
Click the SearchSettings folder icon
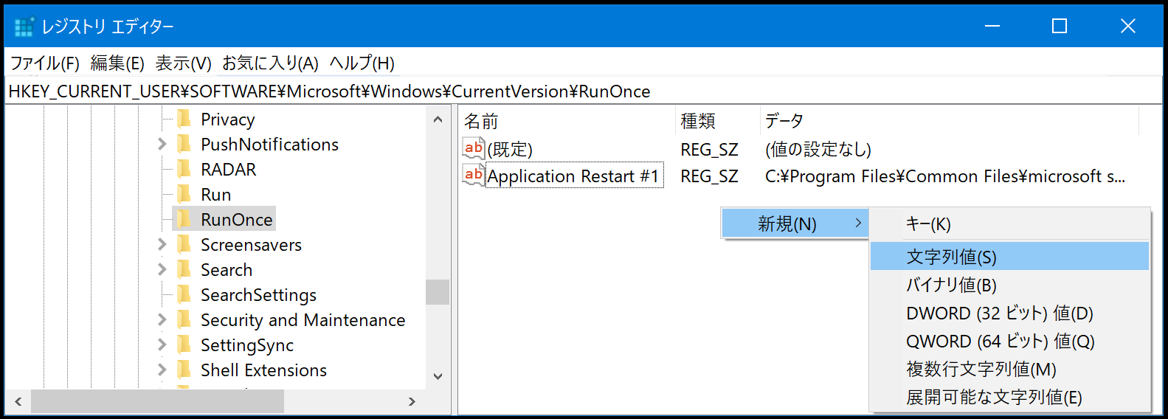click(184, 294)
